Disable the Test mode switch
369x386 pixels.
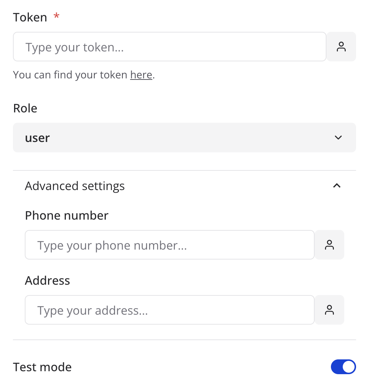coord(343,367)
